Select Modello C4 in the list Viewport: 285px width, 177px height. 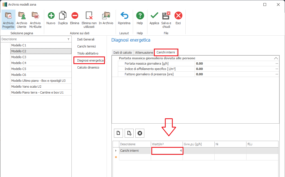(x=19, y=63)
